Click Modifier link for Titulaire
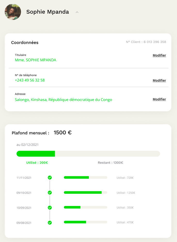The image size is (177, 242). (159, 55)
